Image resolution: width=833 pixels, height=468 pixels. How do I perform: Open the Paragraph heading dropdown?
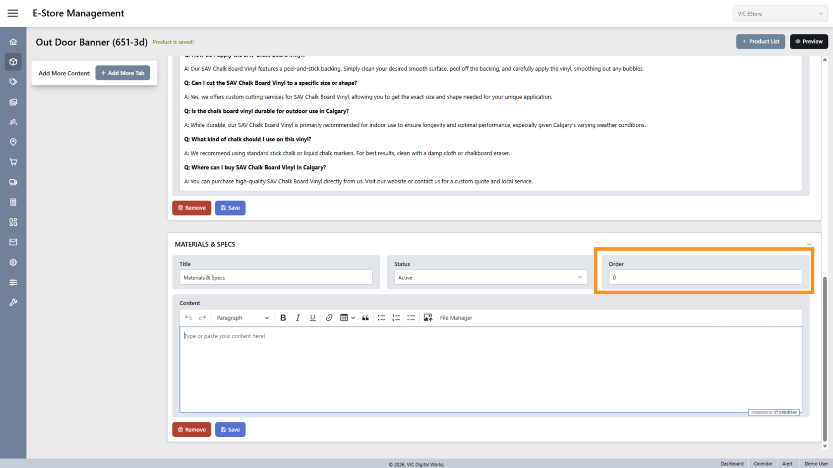coord(242,318)
